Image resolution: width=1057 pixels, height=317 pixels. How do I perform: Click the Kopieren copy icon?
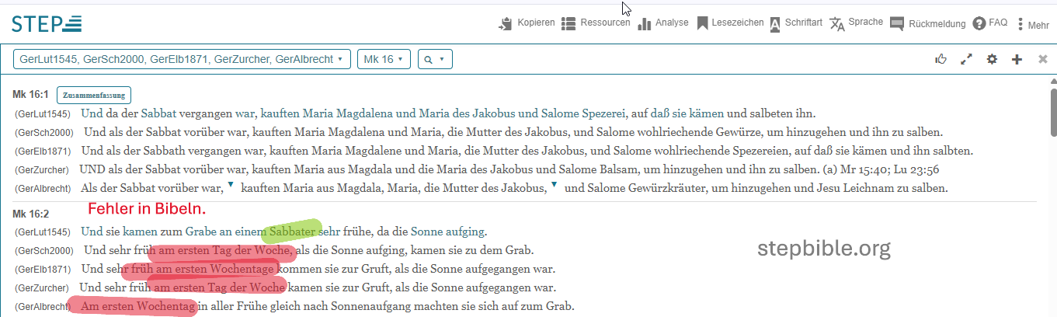tap(506, 24)
